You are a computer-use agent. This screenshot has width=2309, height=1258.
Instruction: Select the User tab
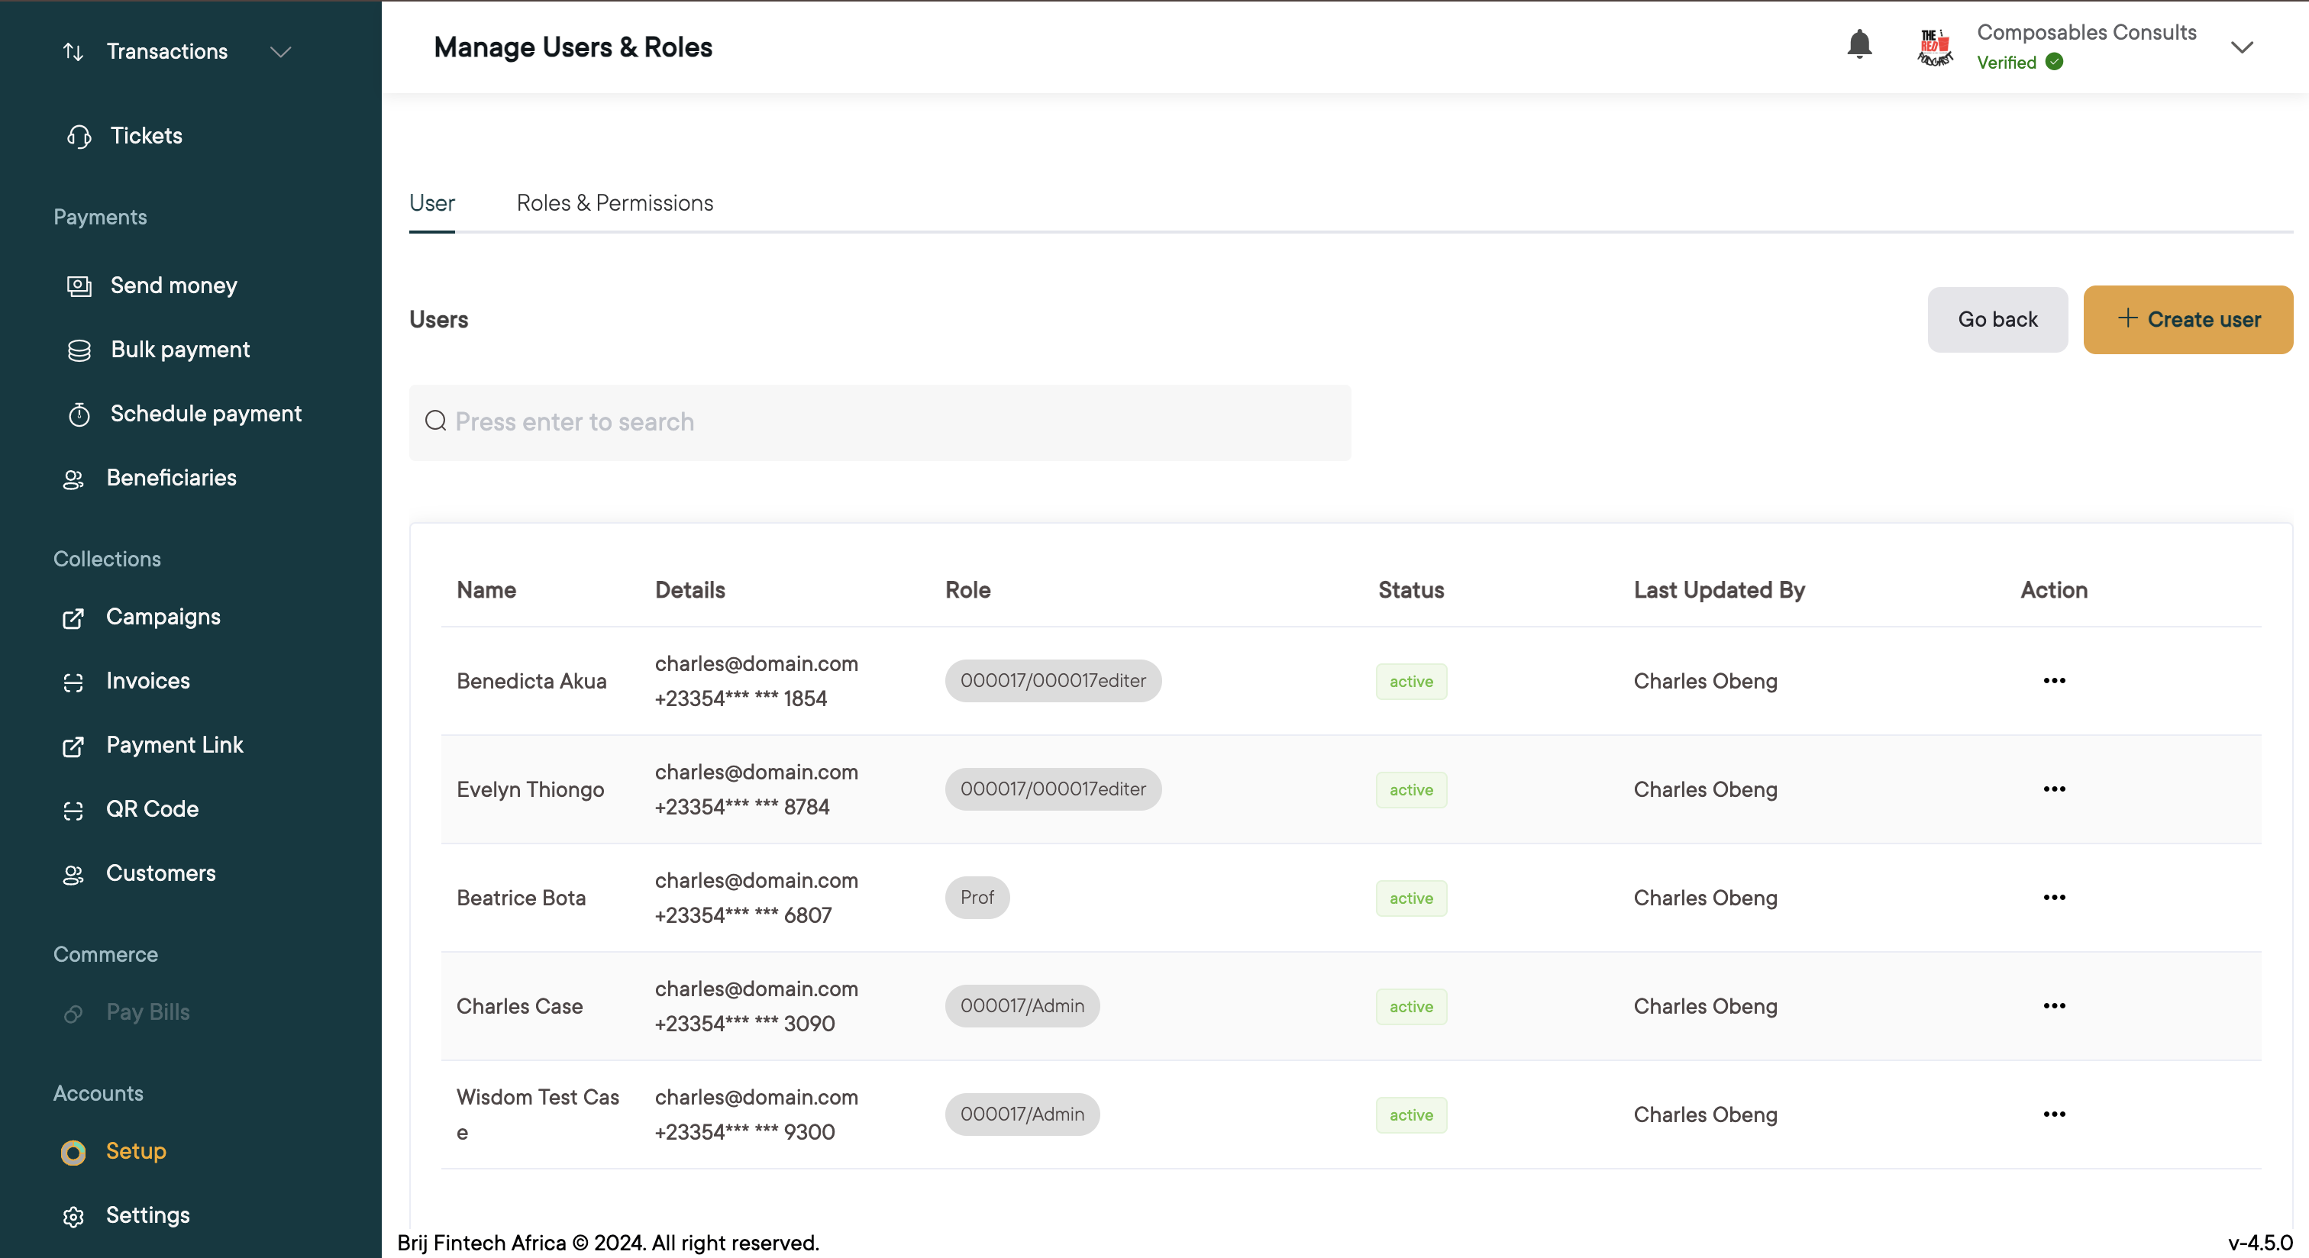(x=432, y=203)
